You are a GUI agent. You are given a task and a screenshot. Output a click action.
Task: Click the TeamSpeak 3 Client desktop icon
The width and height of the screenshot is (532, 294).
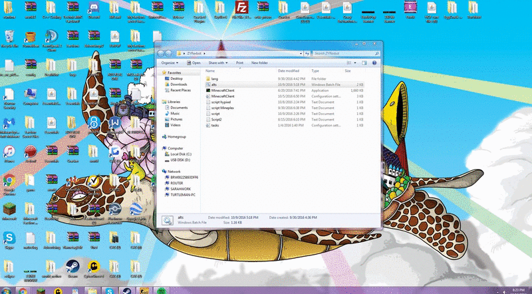[x=52, y=41]
